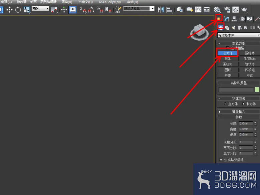Open the Render Setup dialog

tap(227, 10)
